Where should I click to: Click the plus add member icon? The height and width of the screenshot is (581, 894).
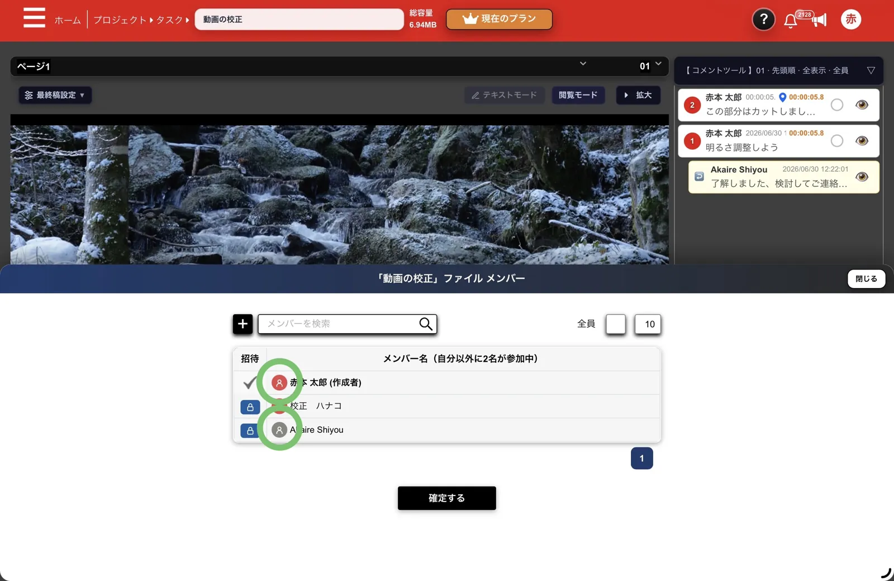pyautogui.click(x=242, y=324)
